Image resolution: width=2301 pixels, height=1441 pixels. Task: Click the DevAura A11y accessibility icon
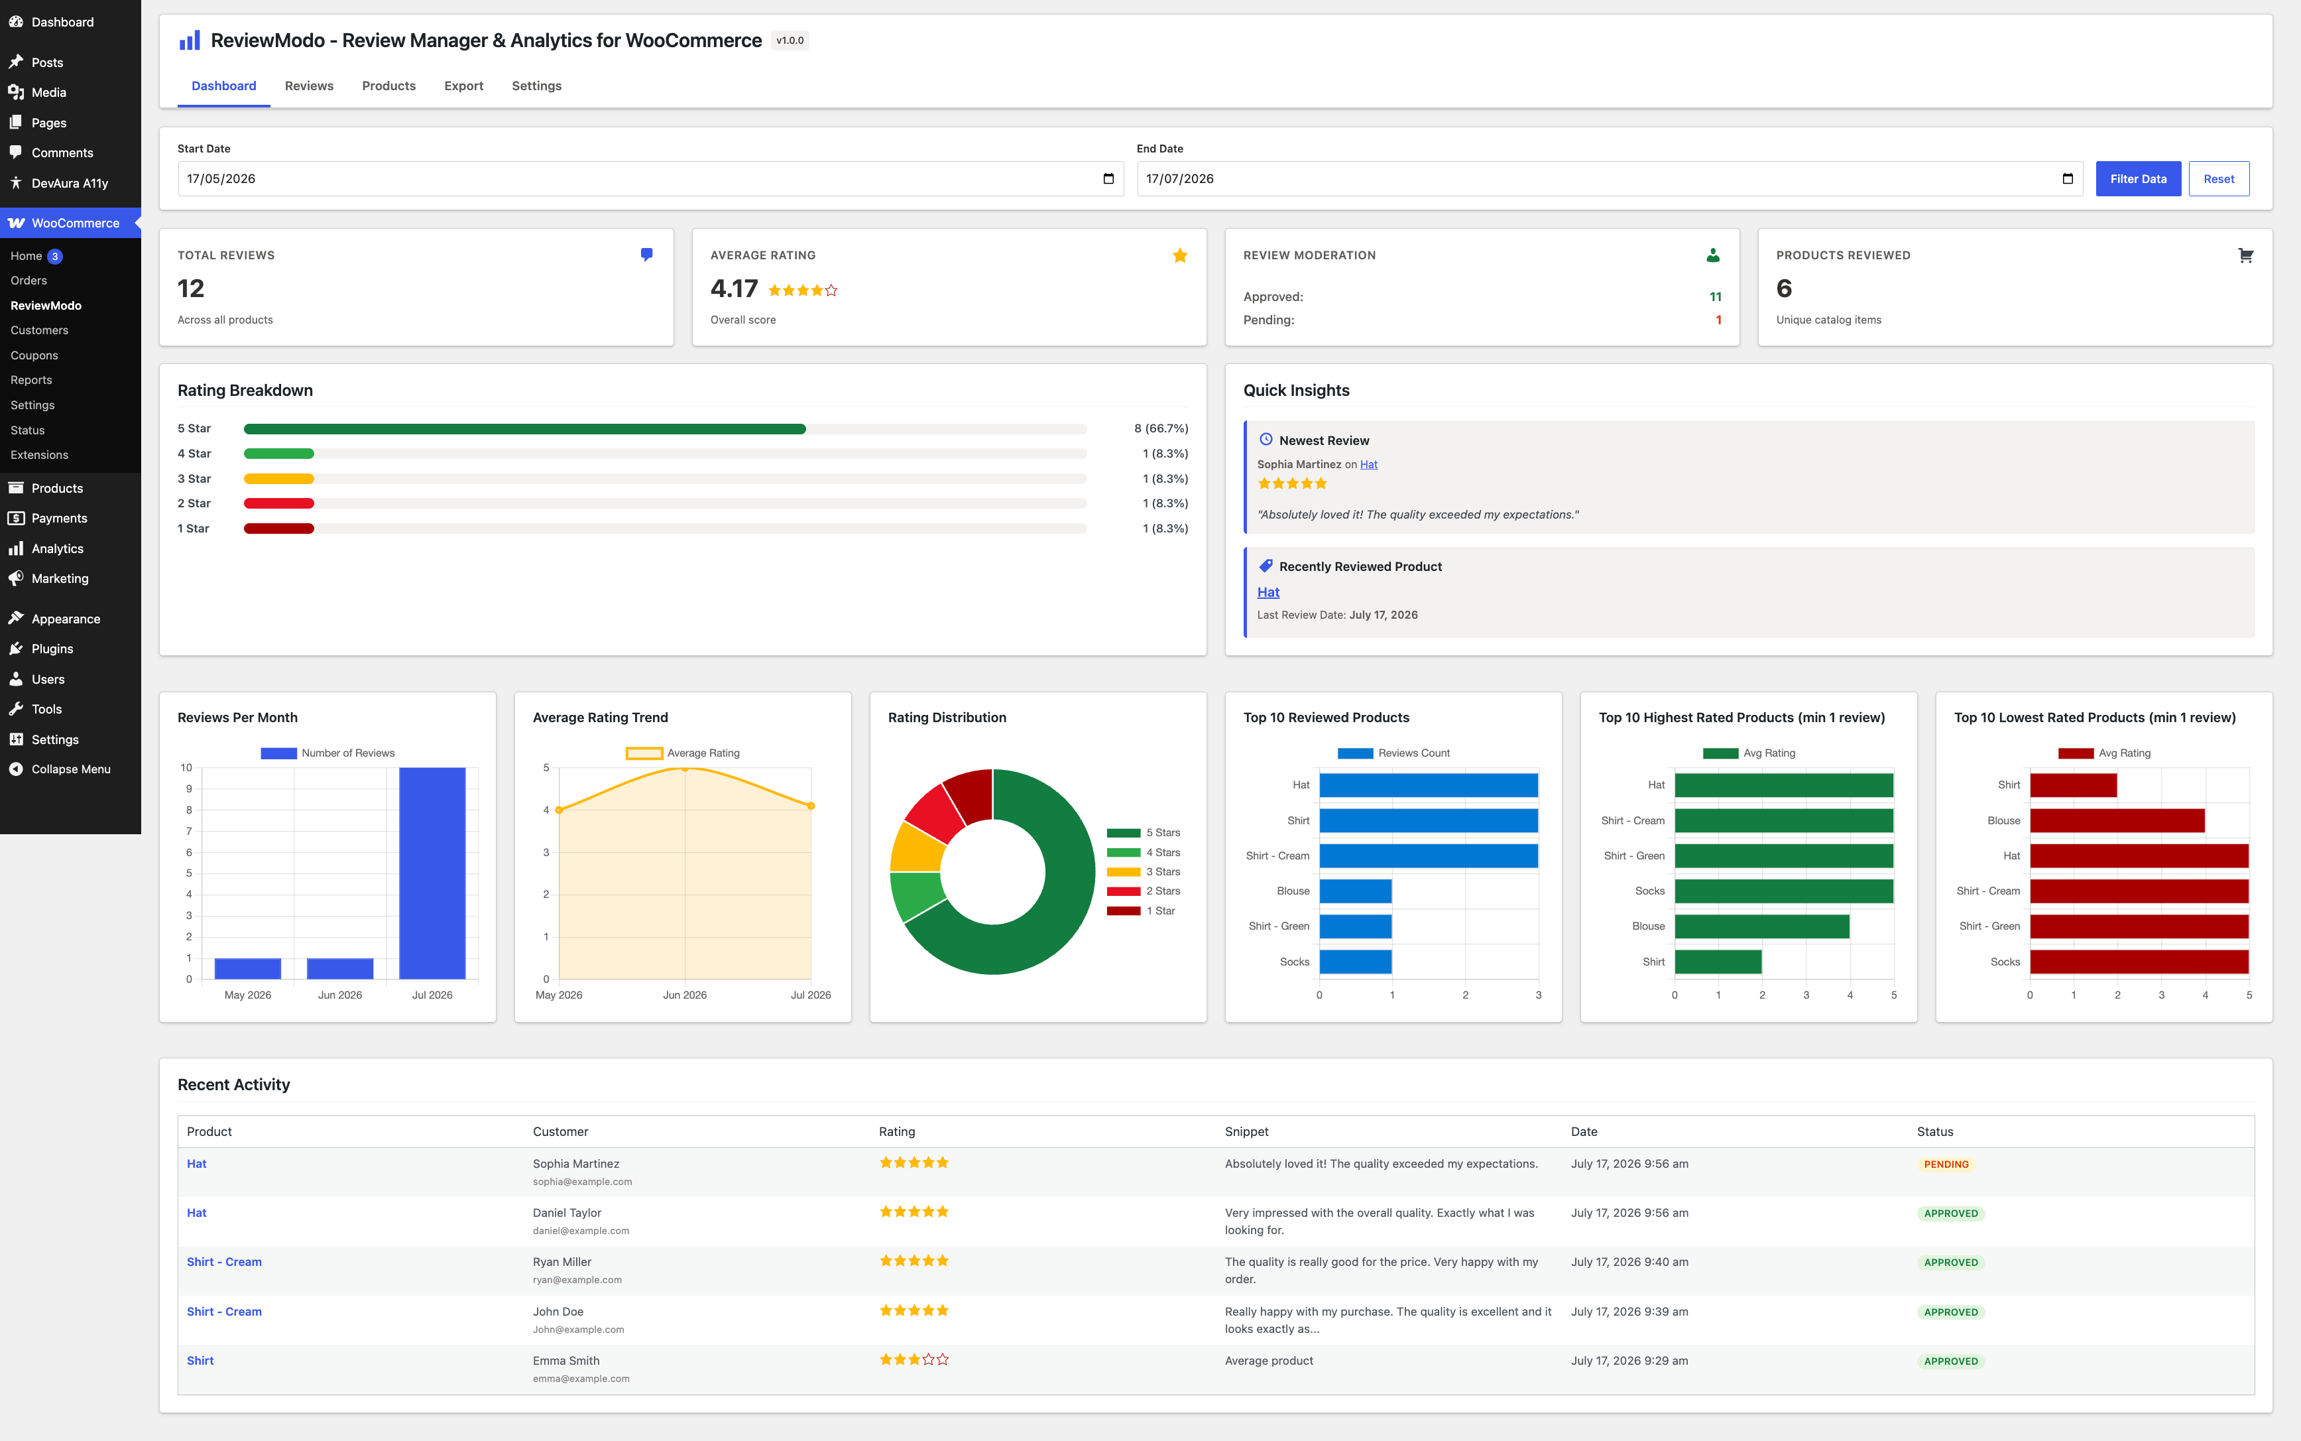(16, 183)
